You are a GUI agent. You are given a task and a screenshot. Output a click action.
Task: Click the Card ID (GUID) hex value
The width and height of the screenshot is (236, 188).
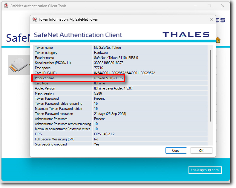pos(125,73)
